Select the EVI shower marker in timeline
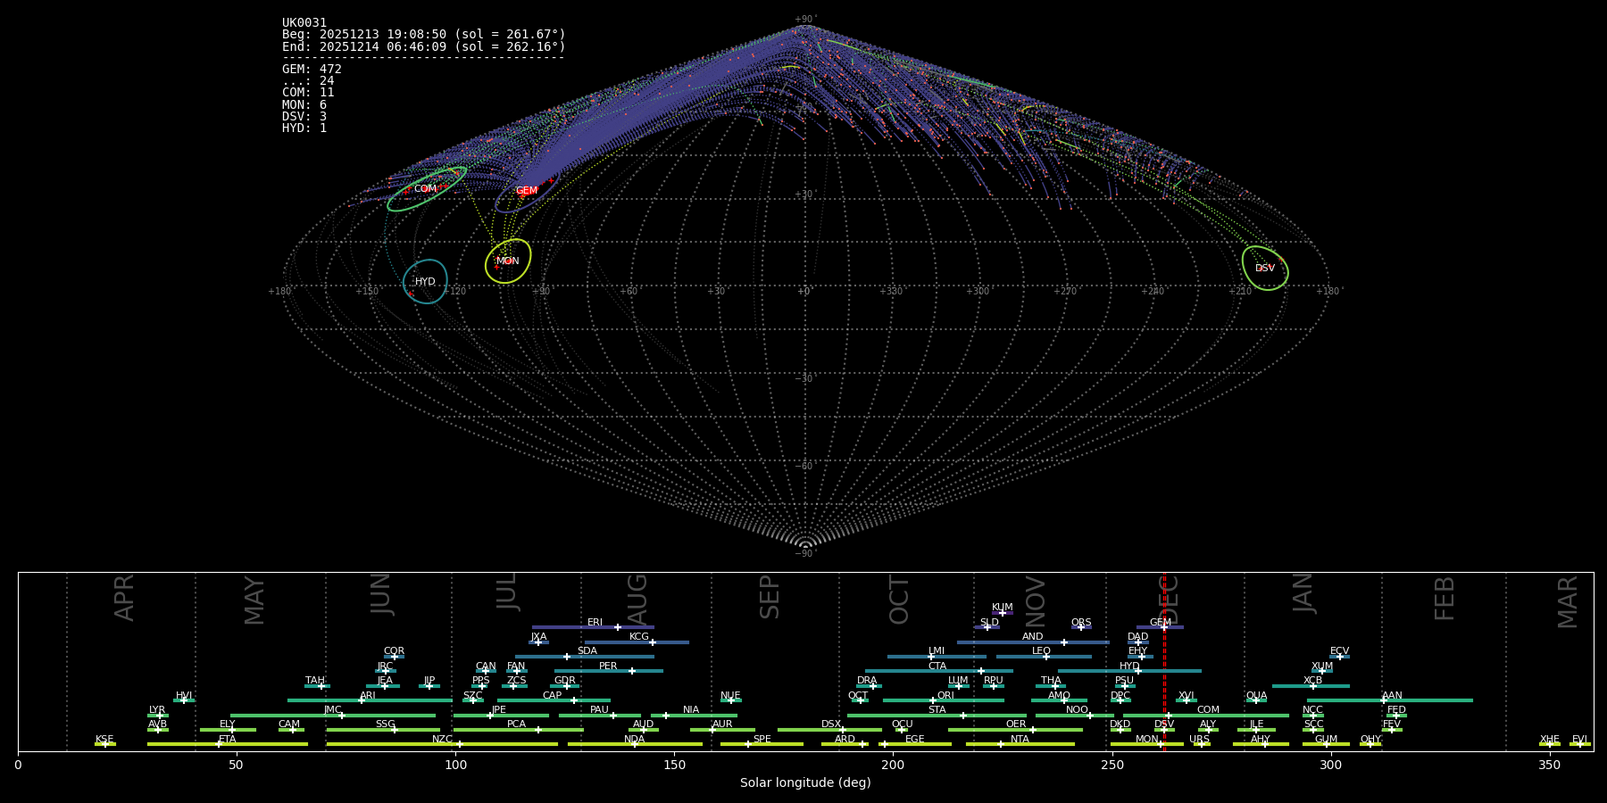The width and height of the screenshot is (1607, 803). pos(1579,744)
